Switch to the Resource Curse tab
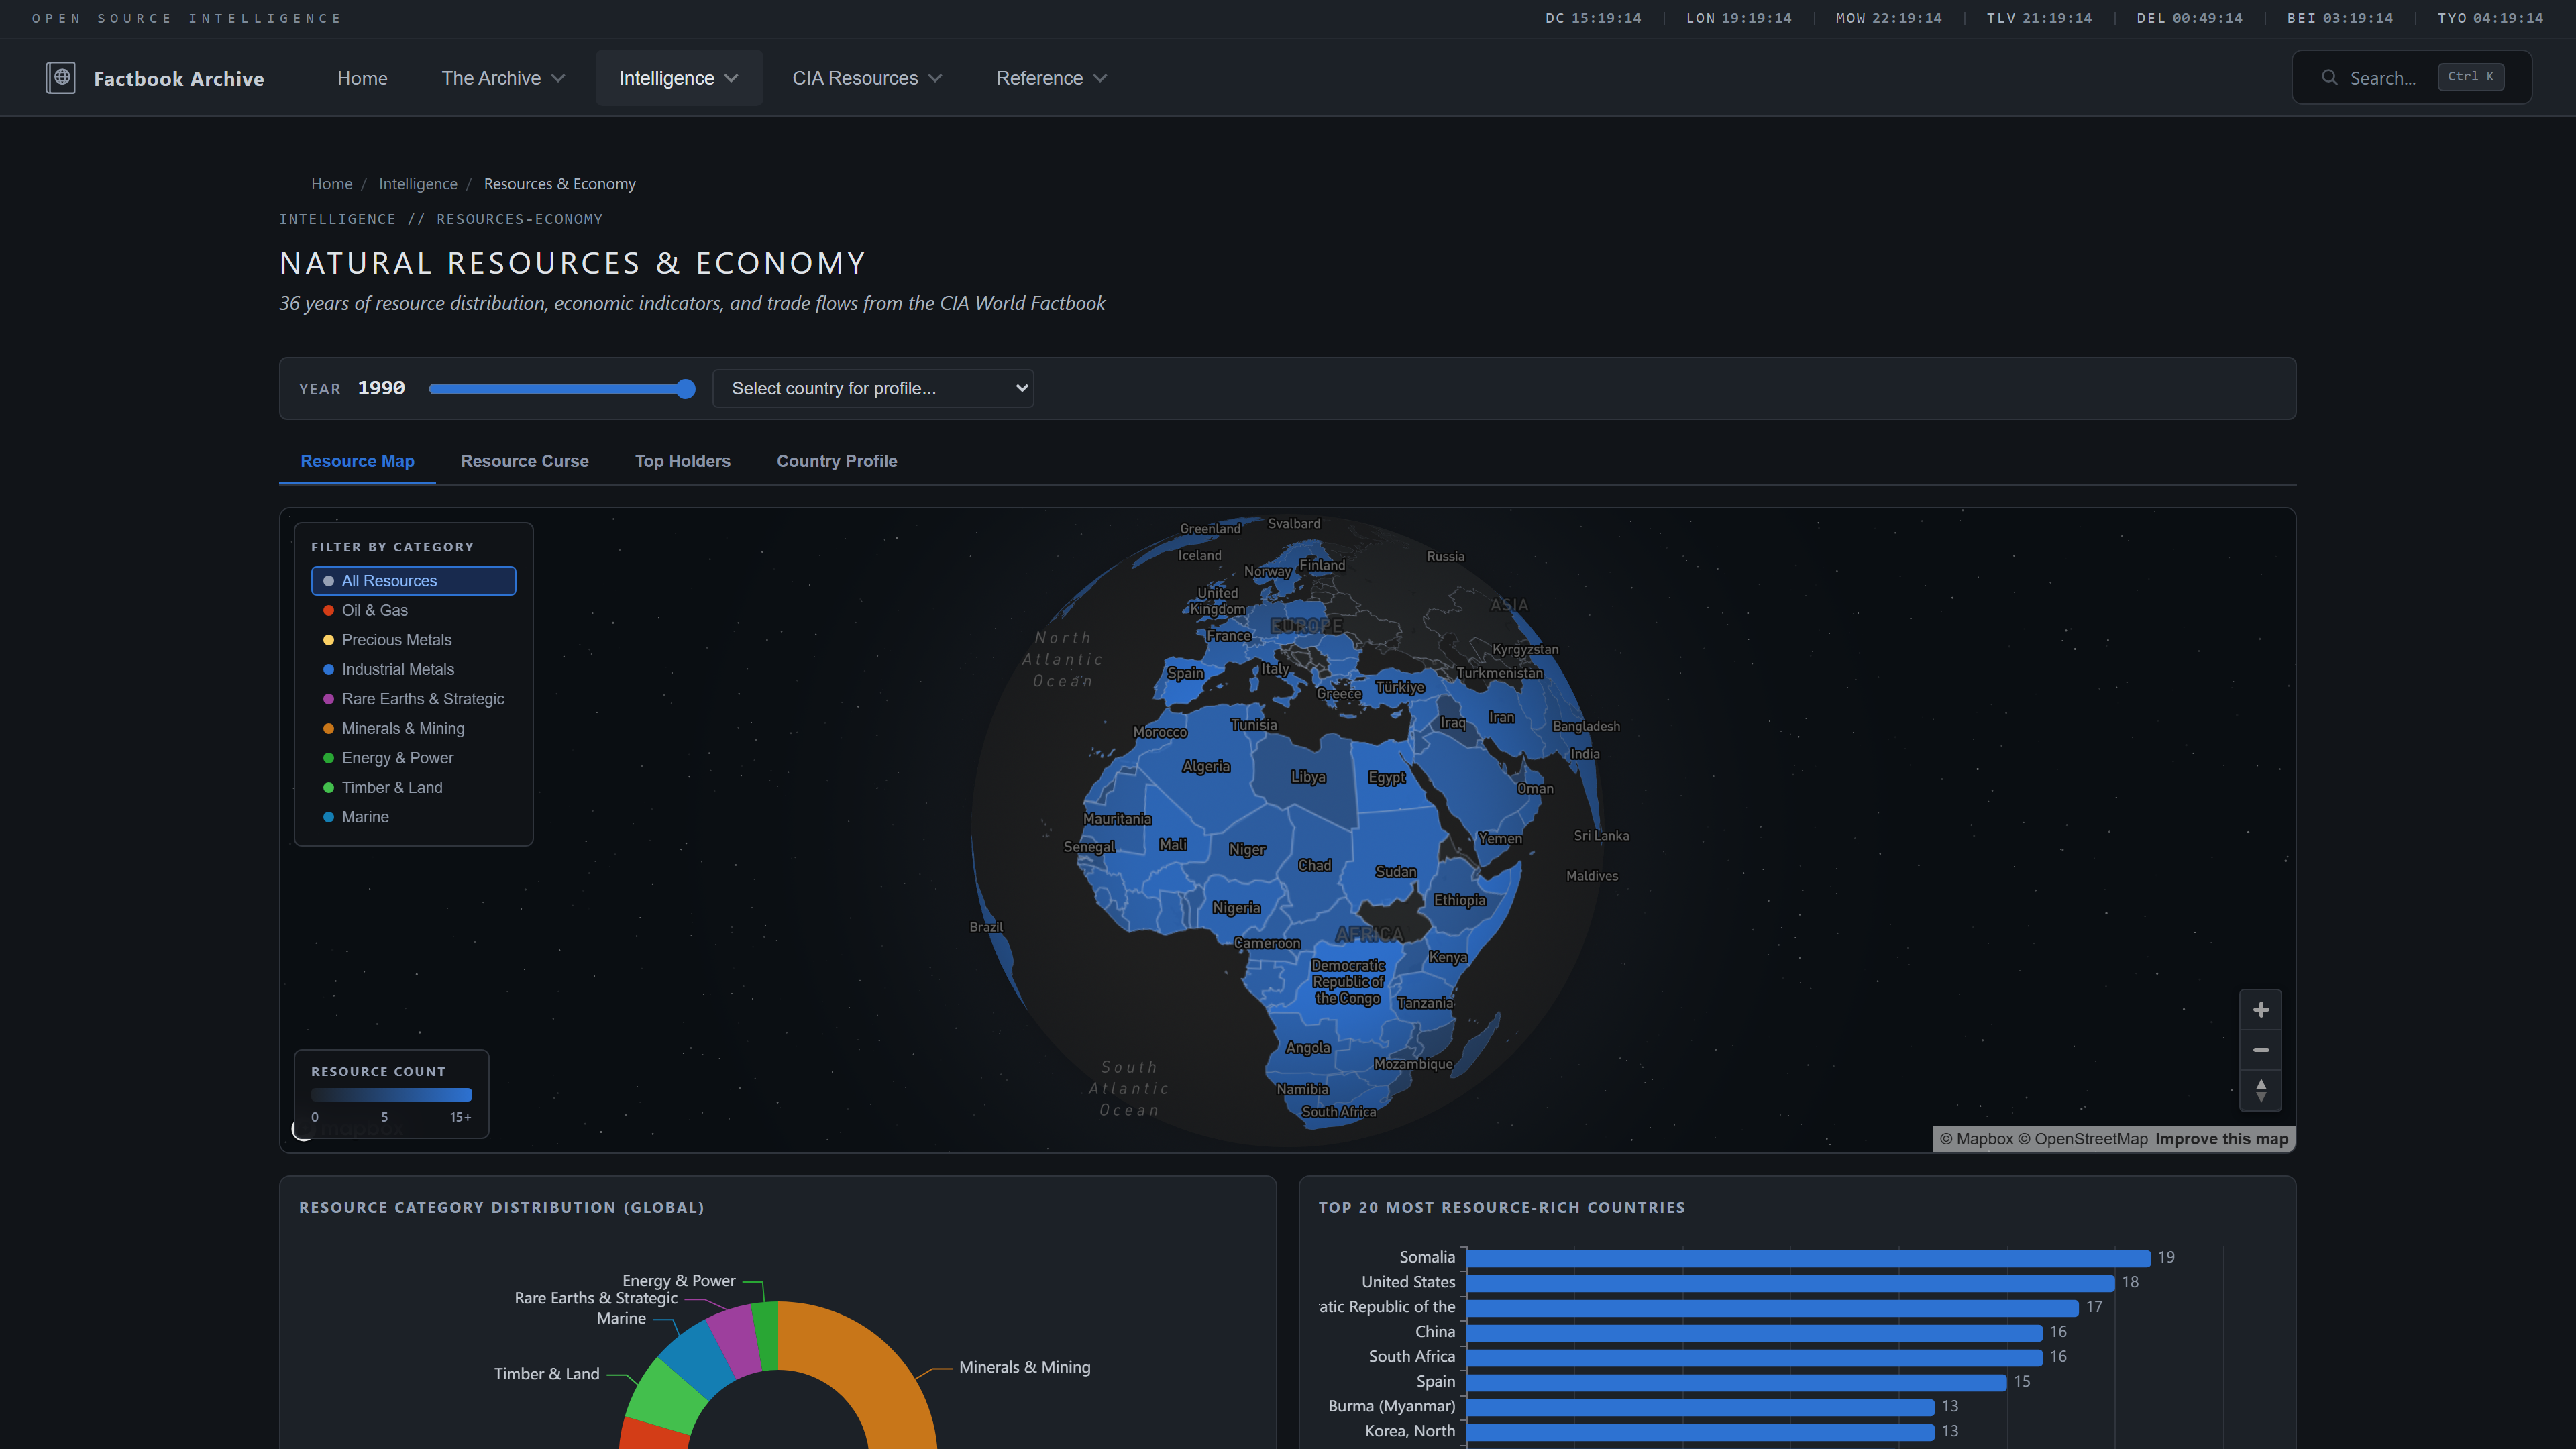The image size is (2576, 1449). (x=524, y=461)
